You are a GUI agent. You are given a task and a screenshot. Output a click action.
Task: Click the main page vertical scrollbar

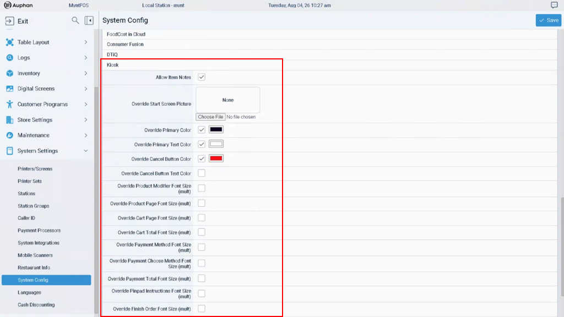point(562,246)
